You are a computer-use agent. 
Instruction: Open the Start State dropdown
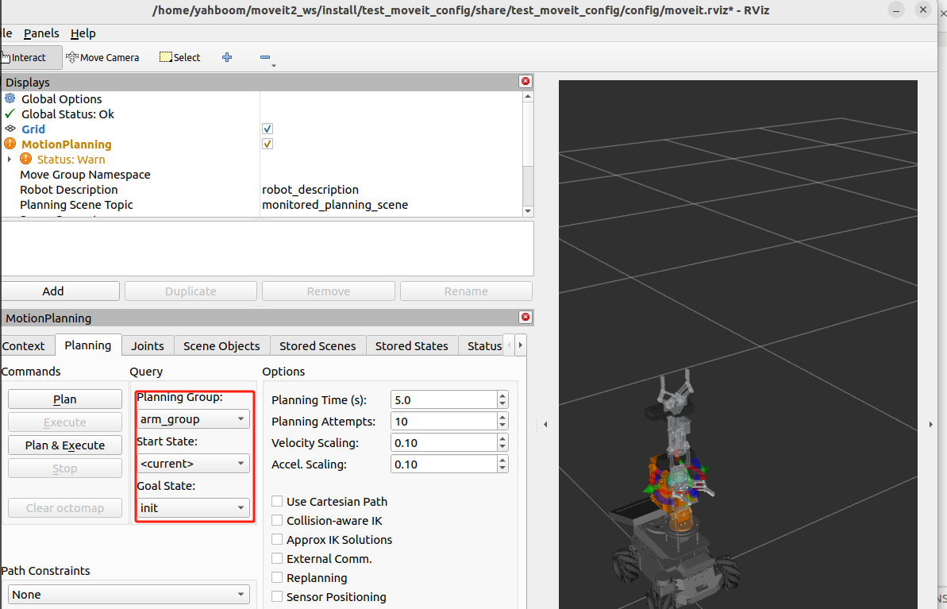[193, 464]
